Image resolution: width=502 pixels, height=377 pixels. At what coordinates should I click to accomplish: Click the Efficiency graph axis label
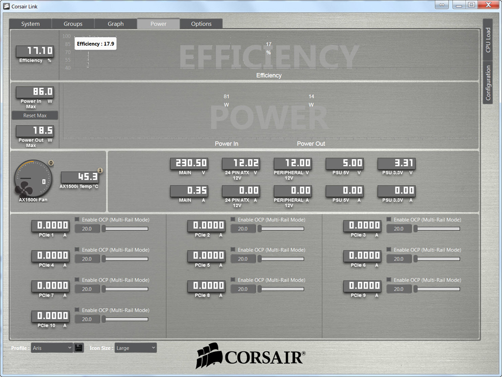point(269,75)
